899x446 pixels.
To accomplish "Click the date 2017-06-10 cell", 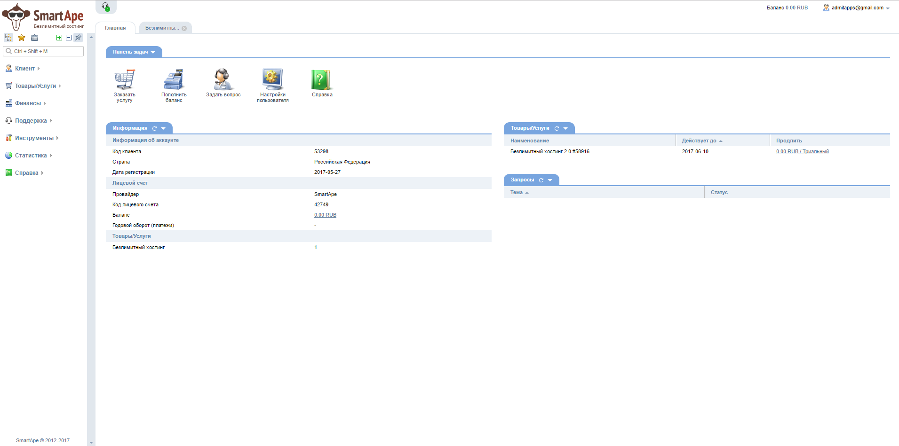I will [695, 152].
